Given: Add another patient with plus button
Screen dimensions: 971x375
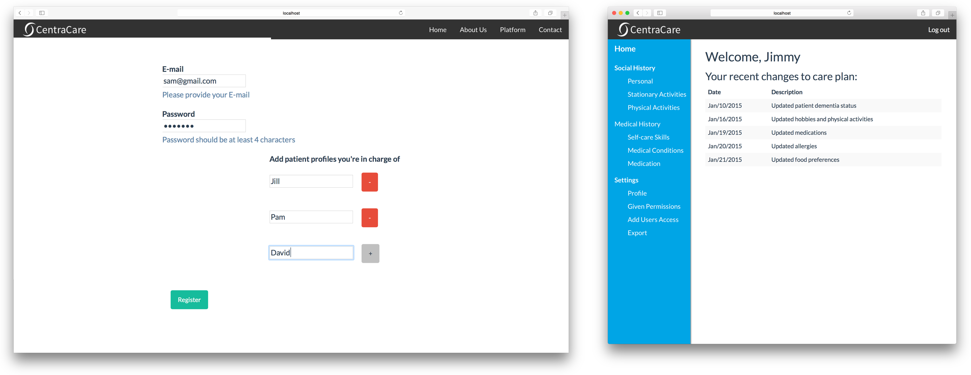Looking at the screenshot, I should 370,254.
